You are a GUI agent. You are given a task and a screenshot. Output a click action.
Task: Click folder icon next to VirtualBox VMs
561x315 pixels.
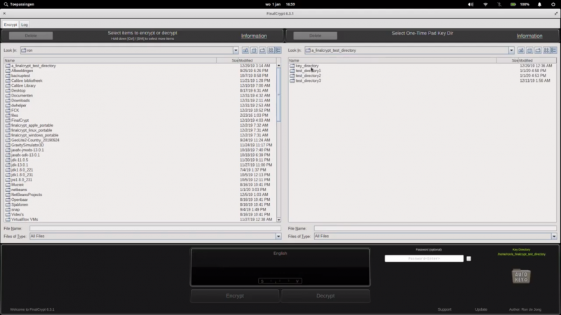pos(8,220)
